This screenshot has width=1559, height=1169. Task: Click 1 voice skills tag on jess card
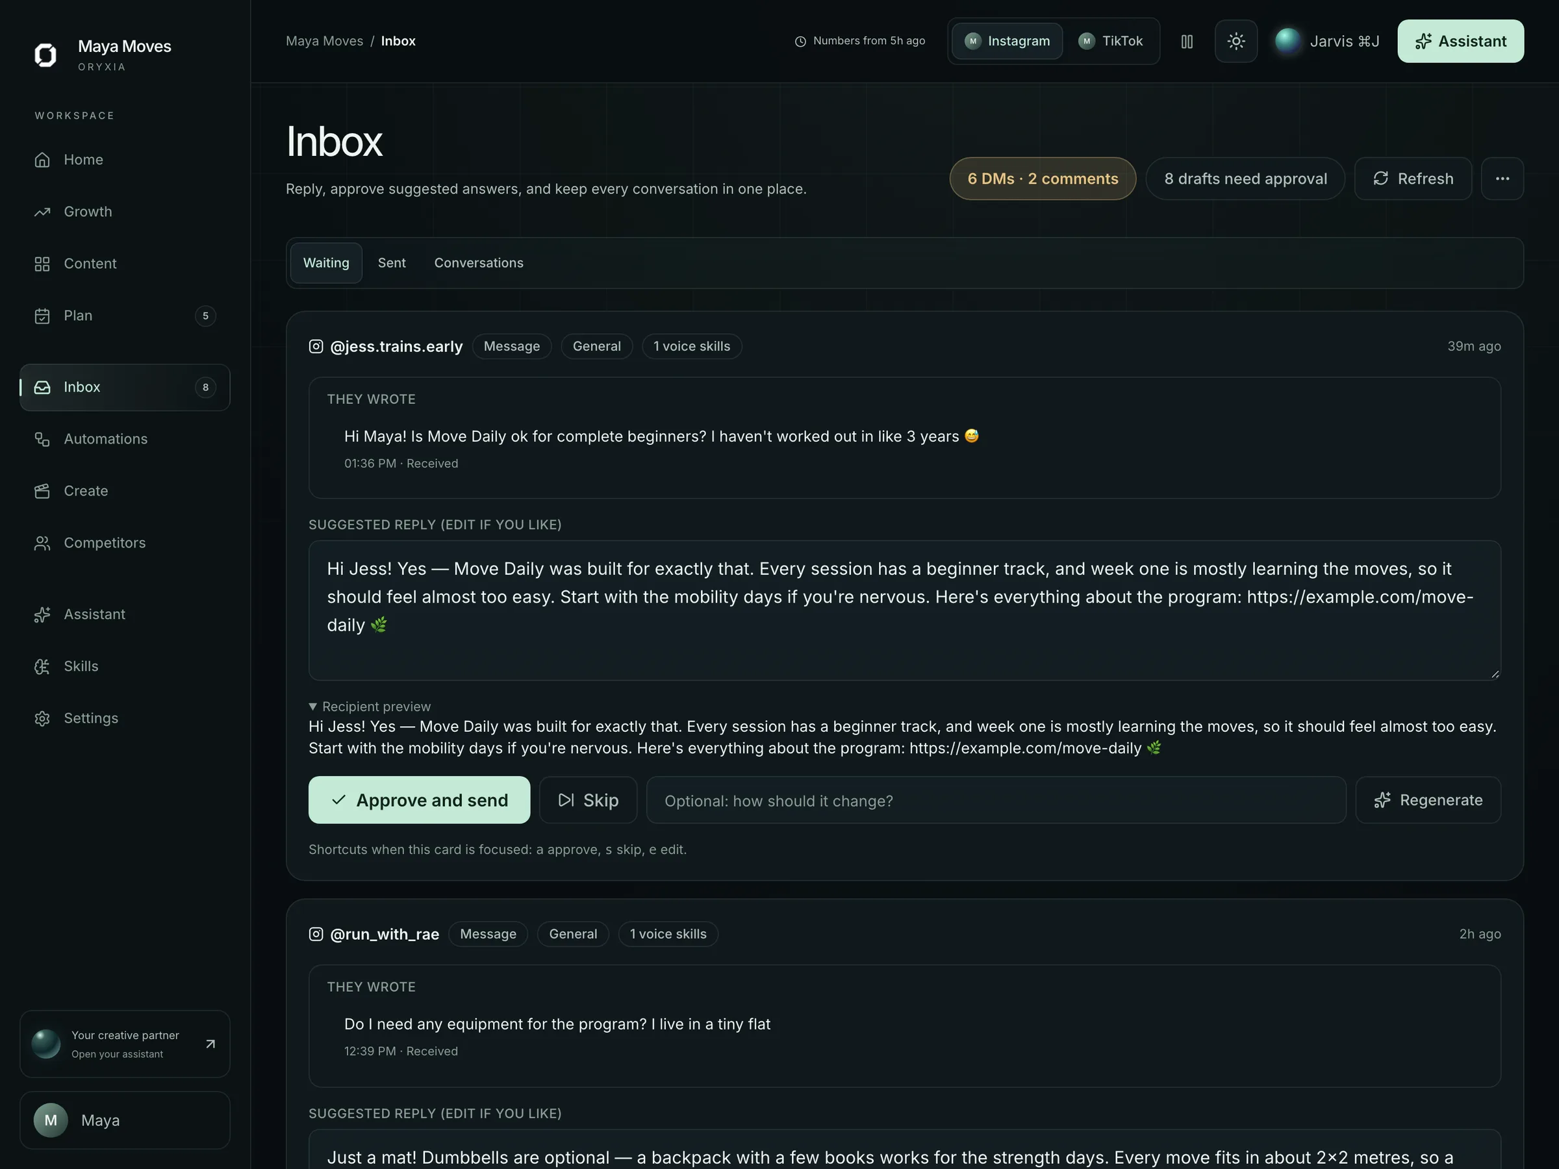691,346
